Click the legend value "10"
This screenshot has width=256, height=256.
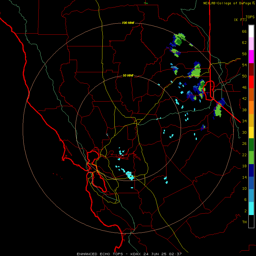coord(244,188)
